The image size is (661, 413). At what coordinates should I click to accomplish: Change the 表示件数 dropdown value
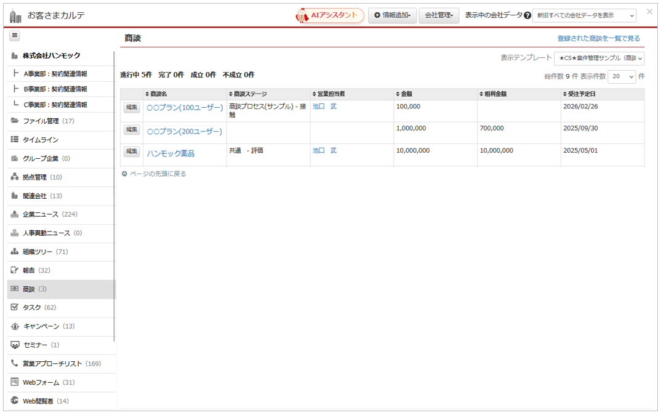point(622,77)
